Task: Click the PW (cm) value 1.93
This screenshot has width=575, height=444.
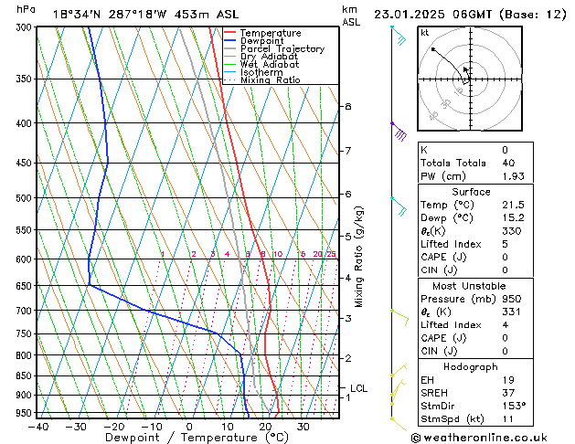Action: 513,176
